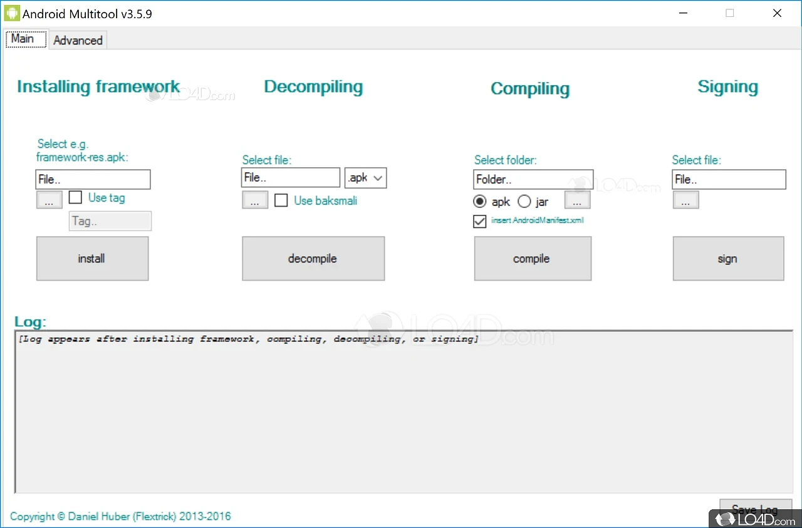This screenshot has height=528, width=802.
Task: Click the sign button
Action: pyautogui.click(x=728, y=258)
